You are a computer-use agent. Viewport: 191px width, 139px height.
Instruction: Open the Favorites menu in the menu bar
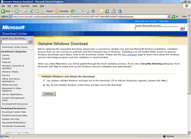point(25,6)
